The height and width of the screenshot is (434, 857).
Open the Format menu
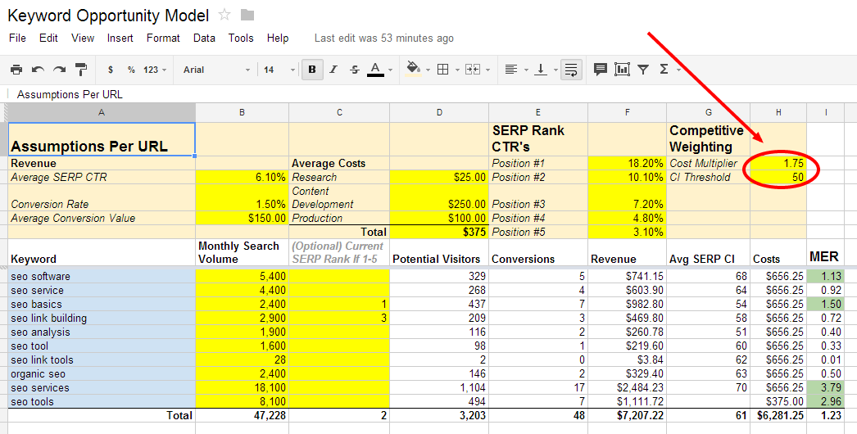163,38
